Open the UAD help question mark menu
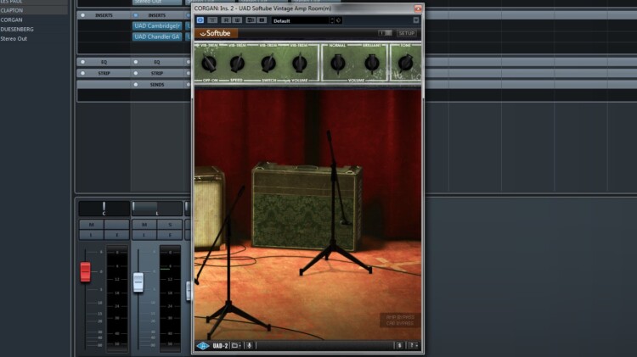The width and height of the screenshot is (637, 357). (412, 346)
